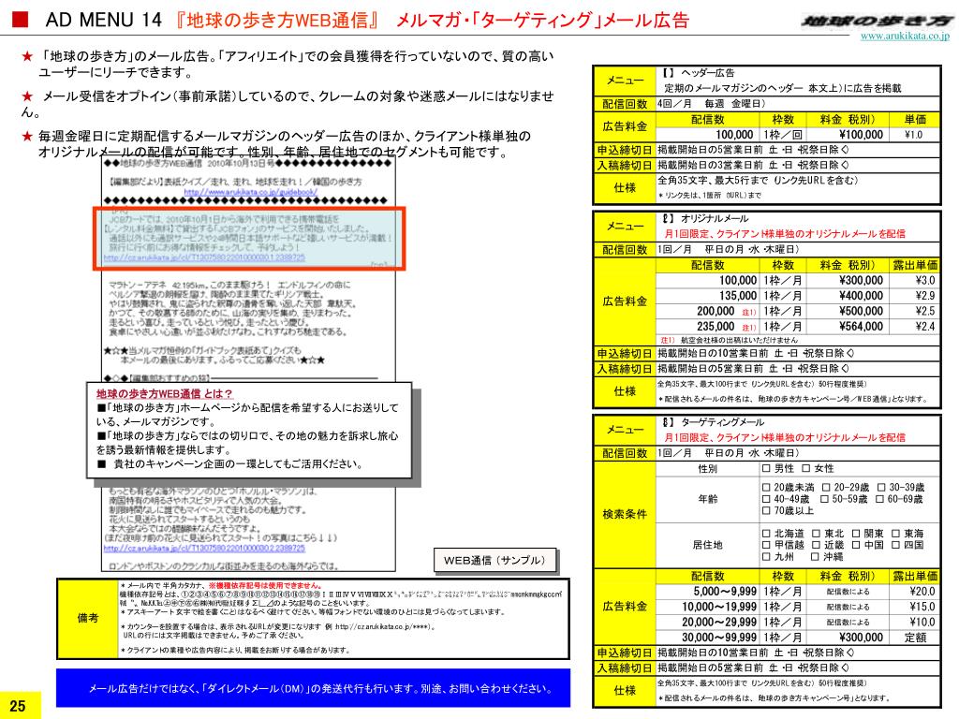The image size is (959, 719).
Task: Click the 航空会社様の出稿はいただけません note
Action: pyautogui.click(x=730, y=340)
